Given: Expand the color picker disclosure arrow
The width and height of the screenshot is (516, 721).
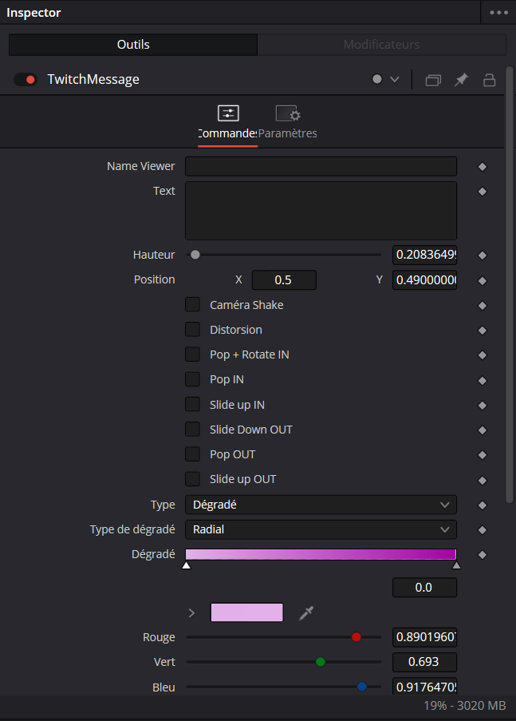Looking at the screenshot, I should point(191,613).
